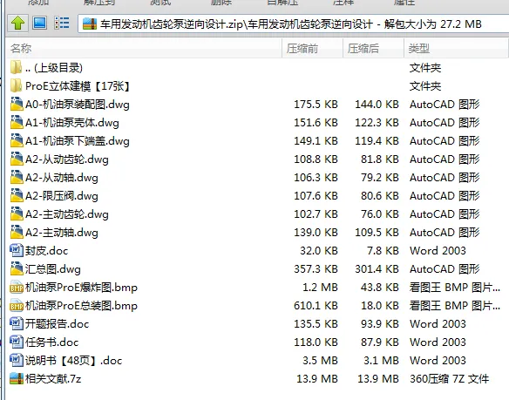The image size is (509, 400).
Task: Select file name A1-机油泵壳体.dwg
Action: click(72, 123)
